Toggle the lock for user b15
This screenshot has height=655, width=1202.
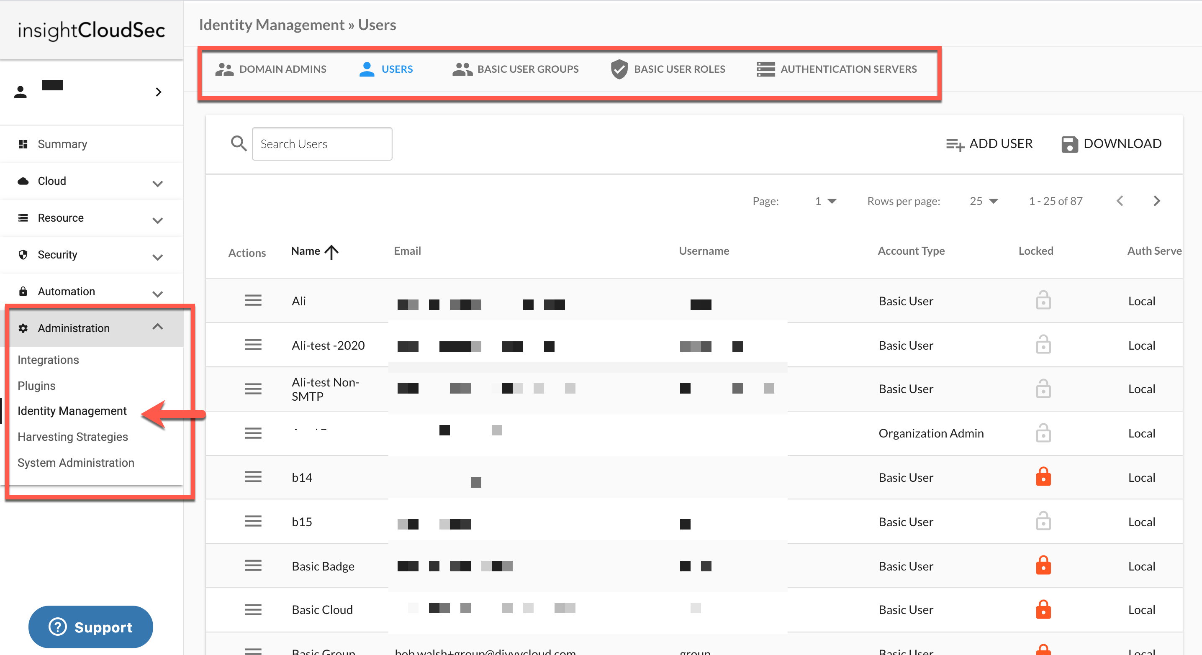pyautogui.click(x=1043, y=520)
